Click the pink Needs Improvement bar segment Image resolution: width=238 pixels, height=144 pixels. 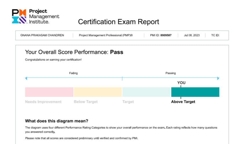(49, 92)
